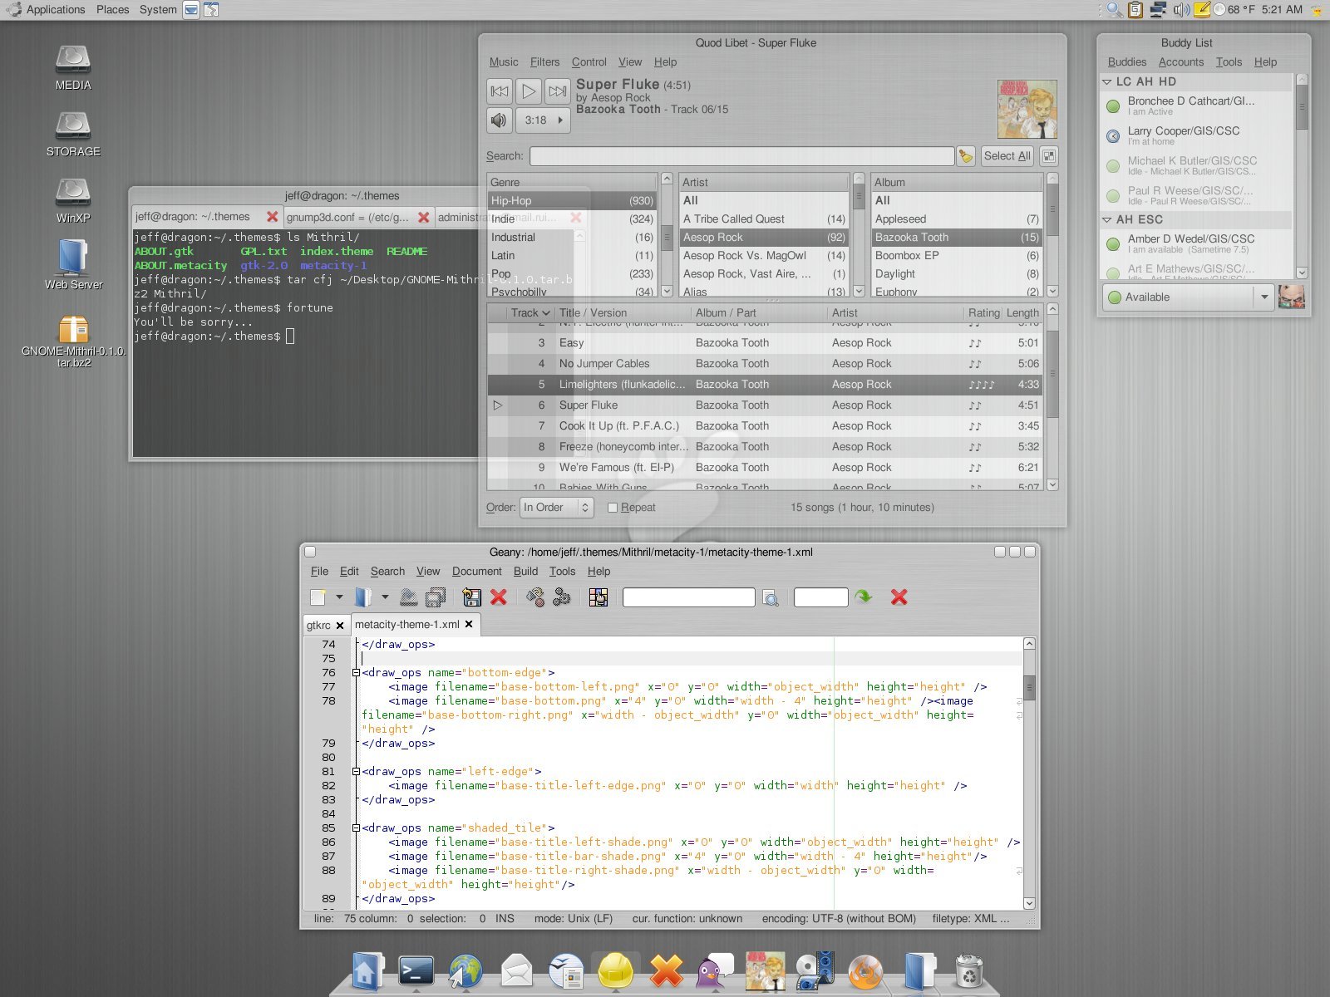Click the Quod Libet song list scrollbar
The height and width of the screenshot is (997, 1330).
point(1052,397)
